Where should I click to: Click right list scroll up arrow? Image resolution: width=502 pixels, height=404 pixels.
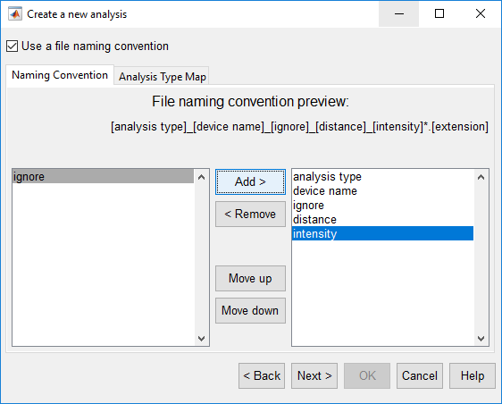pyautogui.click(x=481, y=177)
